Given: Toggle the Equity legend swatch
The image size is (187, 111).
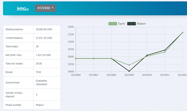Looking at the screenshot, I should [112, 24].
